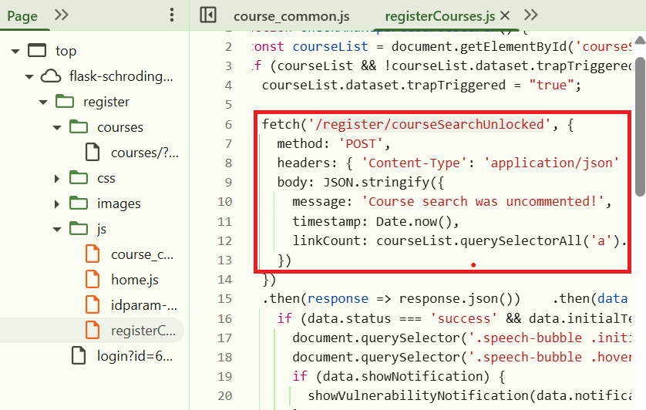Set breakpoint on line number 6

[229, 124]
